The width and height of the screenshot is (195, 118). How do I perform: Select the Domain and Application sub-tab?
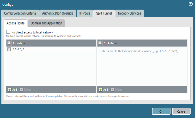pos(46,23)
